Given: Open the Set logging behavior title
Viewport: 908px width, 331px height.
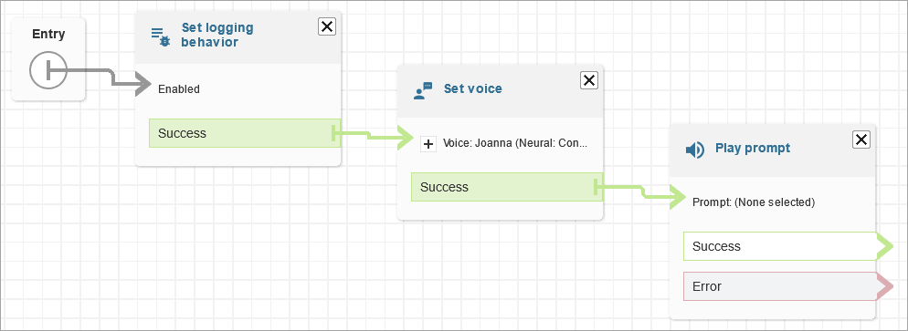Looking at the screenshot, I should pyautogui.click(x=217, y=36).
